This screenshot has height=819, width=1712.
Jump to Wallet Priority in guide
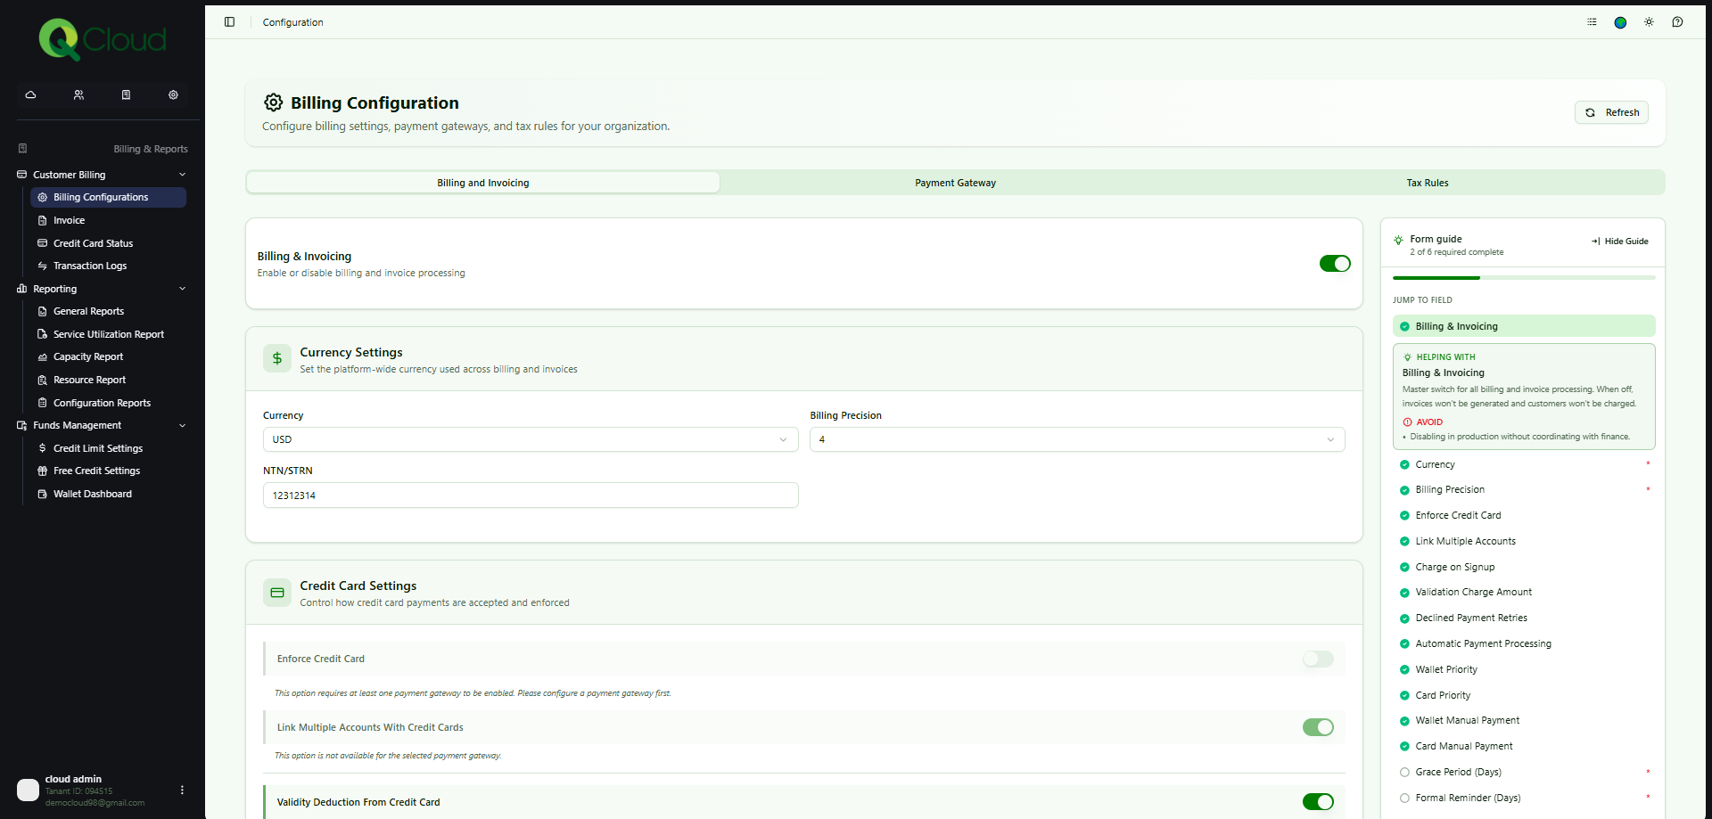pos(1524,669)
